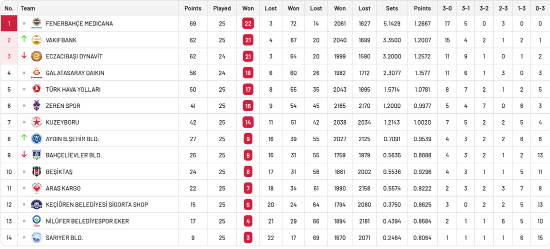The width and height of the screenshot is (550, 249).
Task: Sort table by Points column header
Action: pyautogui.click(x=192, y=8)
